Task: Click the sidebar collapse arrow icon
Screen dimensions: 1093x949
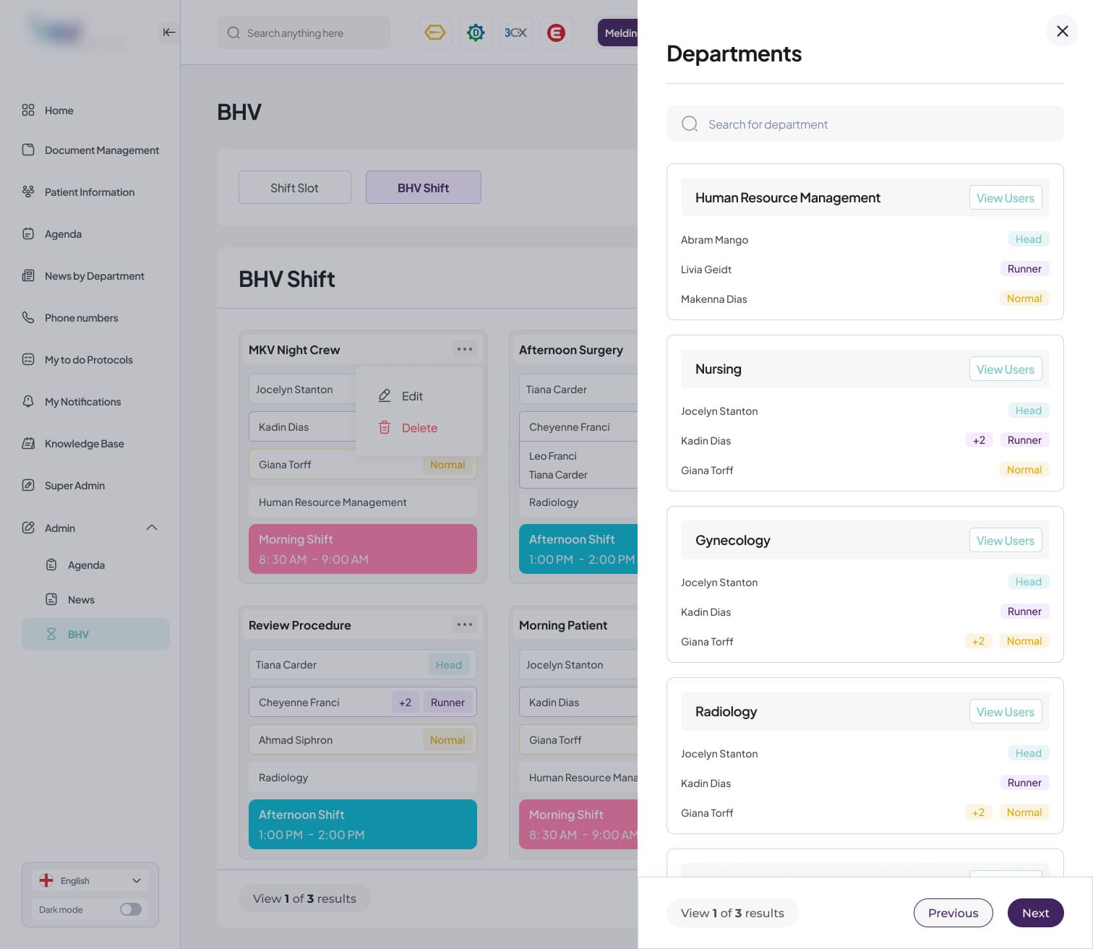Action: [168, 32]
